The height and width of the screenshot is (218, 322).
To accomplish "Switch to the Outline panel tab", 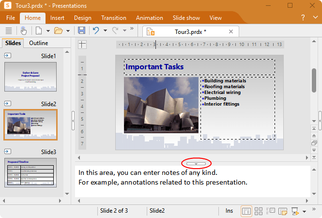I will click(x=39, y=43).
